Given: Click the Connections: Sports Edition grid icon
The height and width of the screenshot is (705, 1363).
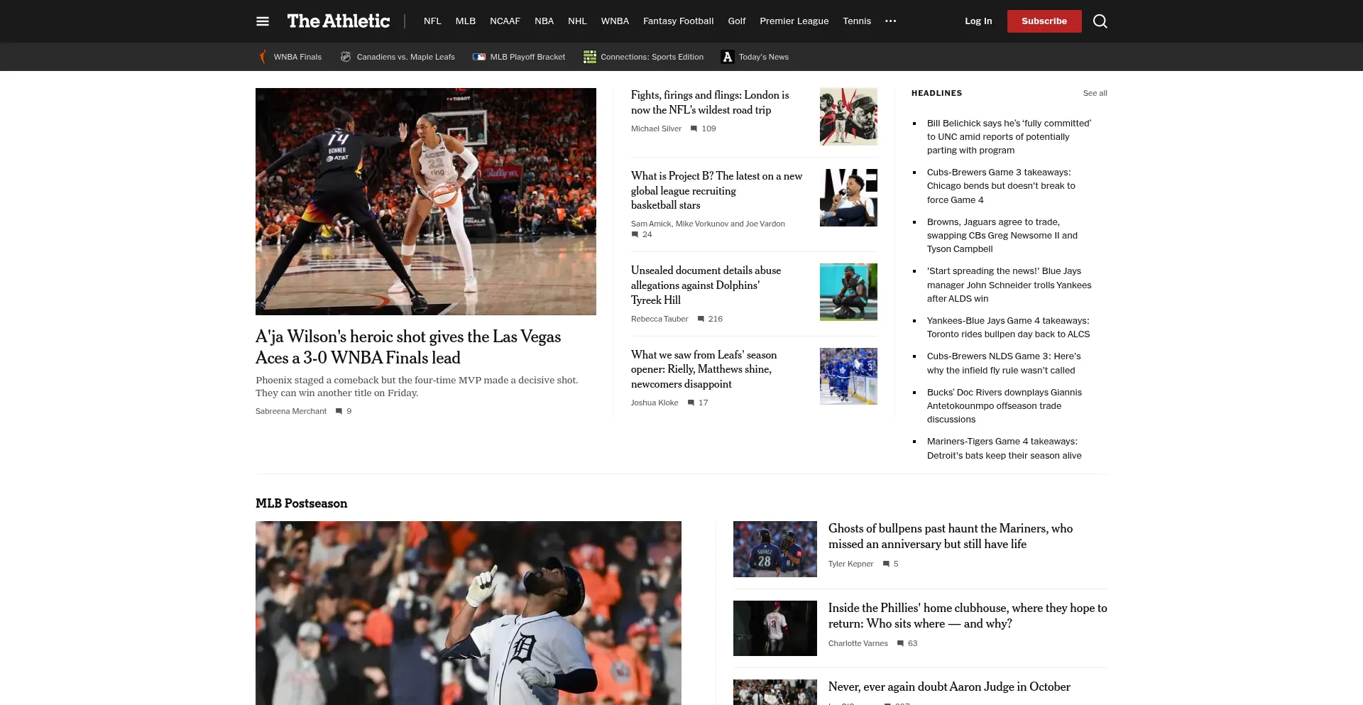Looking at the screenshot, I should [589, 57].
